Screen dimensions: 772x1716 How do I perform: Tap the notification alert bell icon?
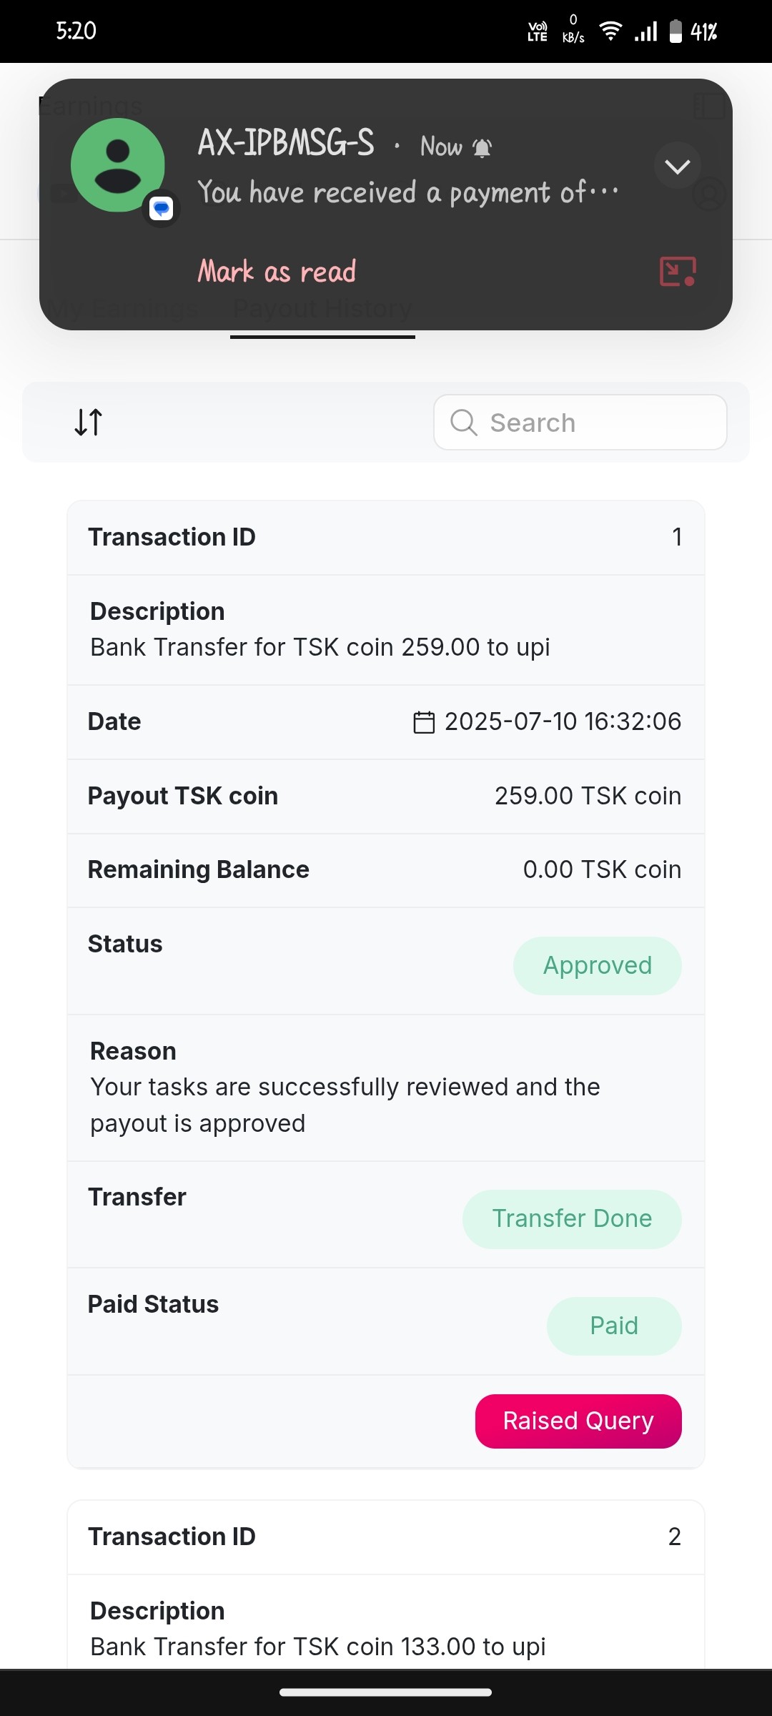[x=482, y=148]
